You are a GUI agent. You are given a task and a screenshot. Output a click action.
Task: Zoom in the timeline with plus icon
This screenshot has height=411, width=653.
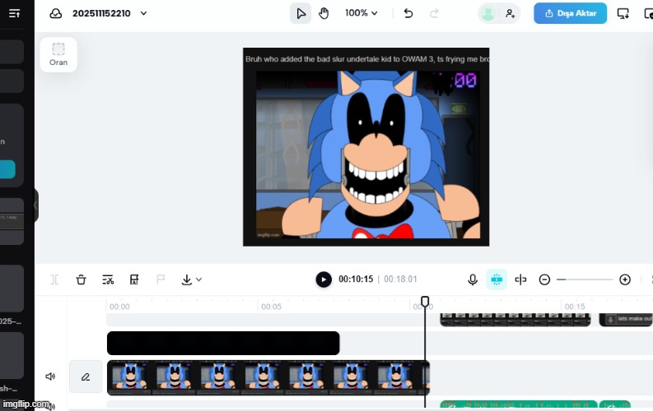pyautogui.click(x=625, y=279)
